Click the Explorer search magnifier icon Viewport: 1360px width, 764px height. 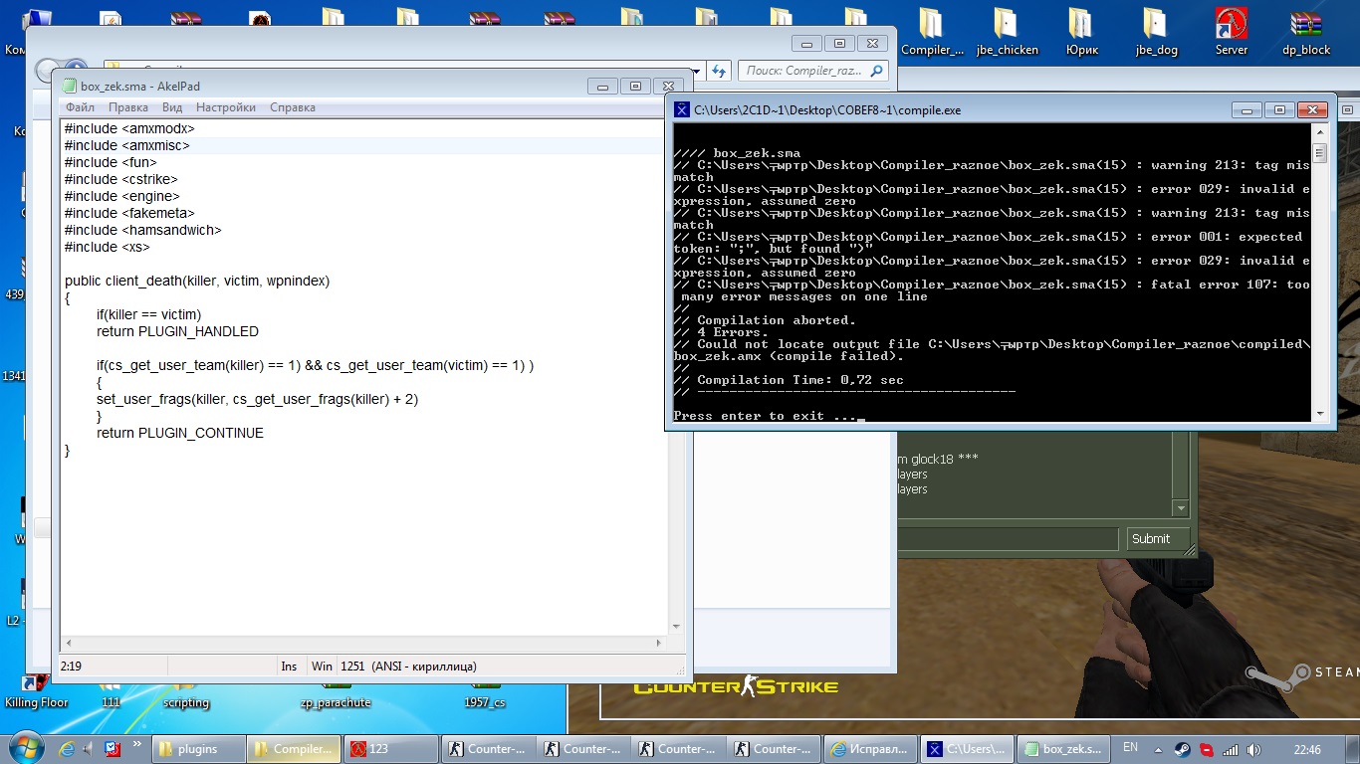coord(877,71)
